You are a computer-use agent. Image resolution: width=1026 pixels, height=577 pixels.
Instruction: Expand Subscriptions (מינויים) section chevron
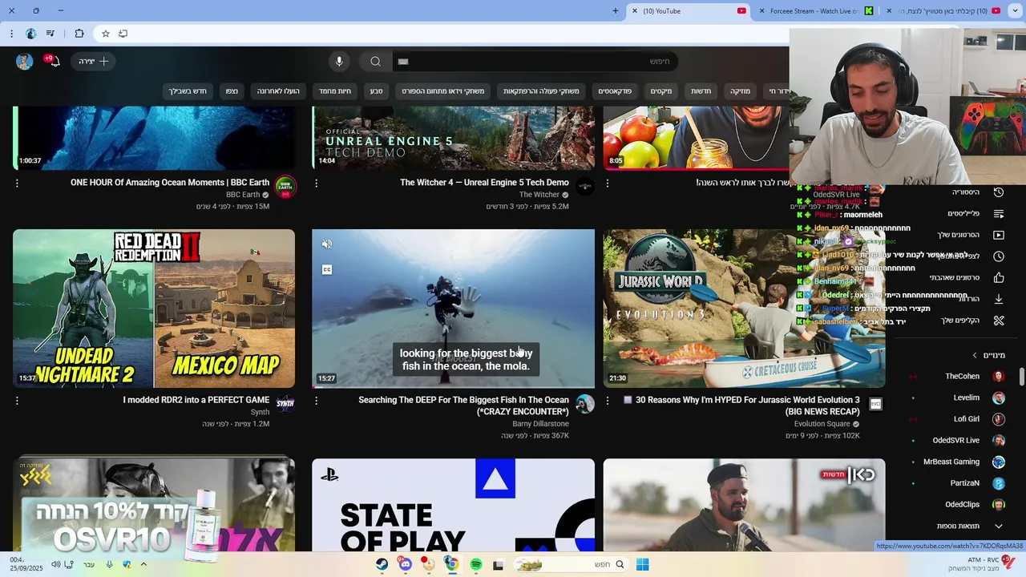pyautogui.click(x=975, y=355)
